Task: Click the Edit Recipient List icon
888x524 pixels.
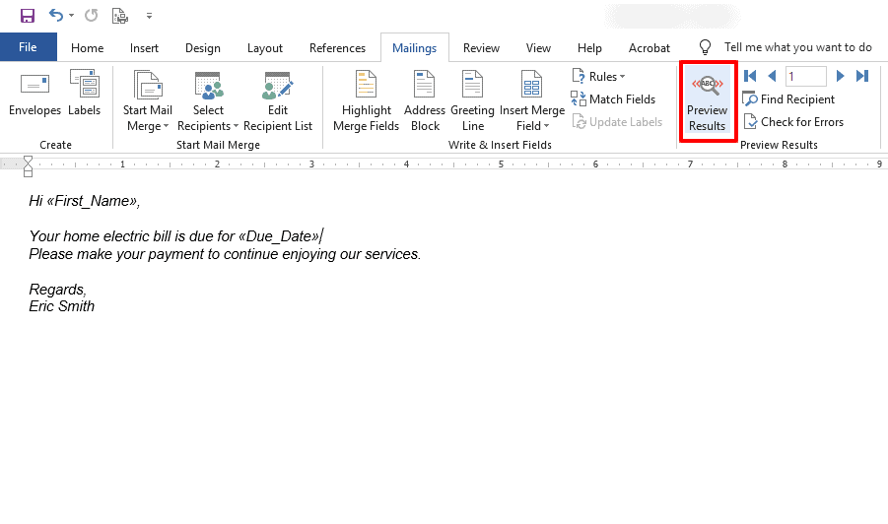Action: coord(278,86)
